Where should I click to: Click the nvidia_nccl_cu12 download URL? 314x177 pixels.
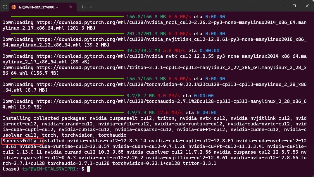[154, 25]
